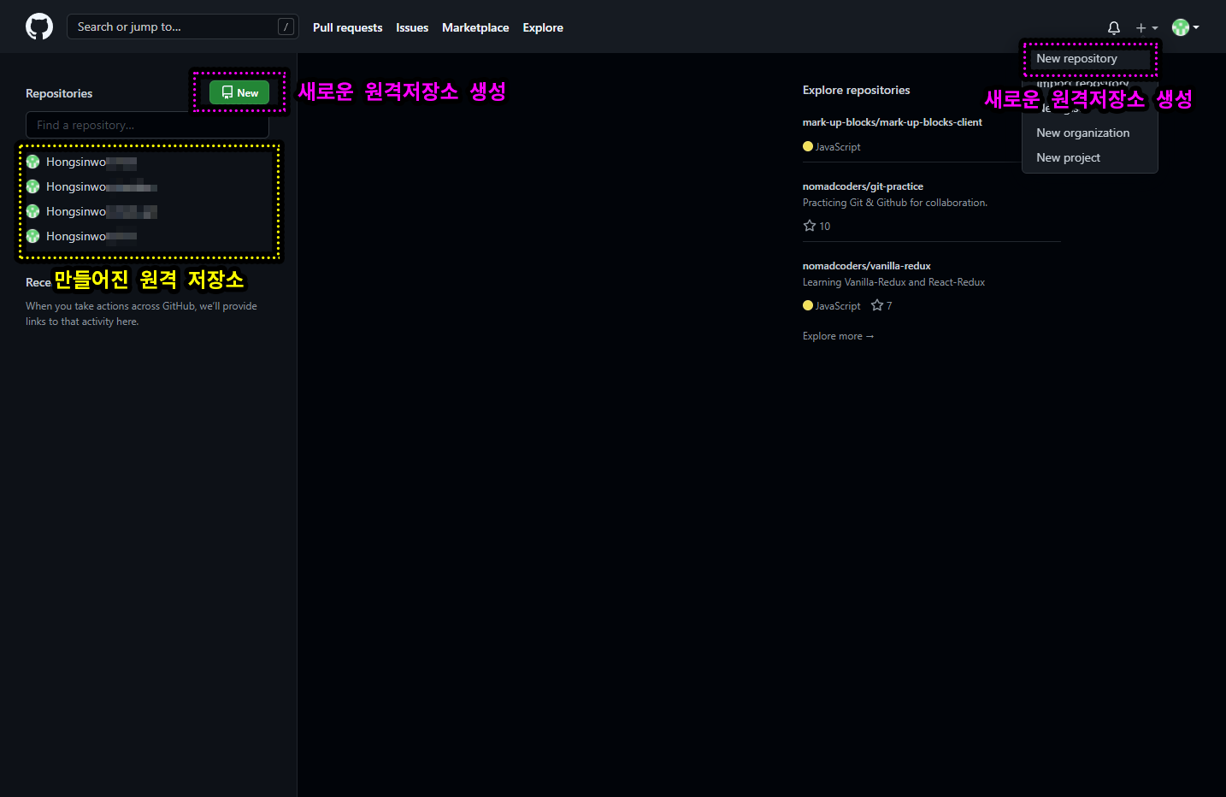Expand the plus create-new dropdown
The height and width of the screenshot is (797, 1226).
coord(1146,27)
